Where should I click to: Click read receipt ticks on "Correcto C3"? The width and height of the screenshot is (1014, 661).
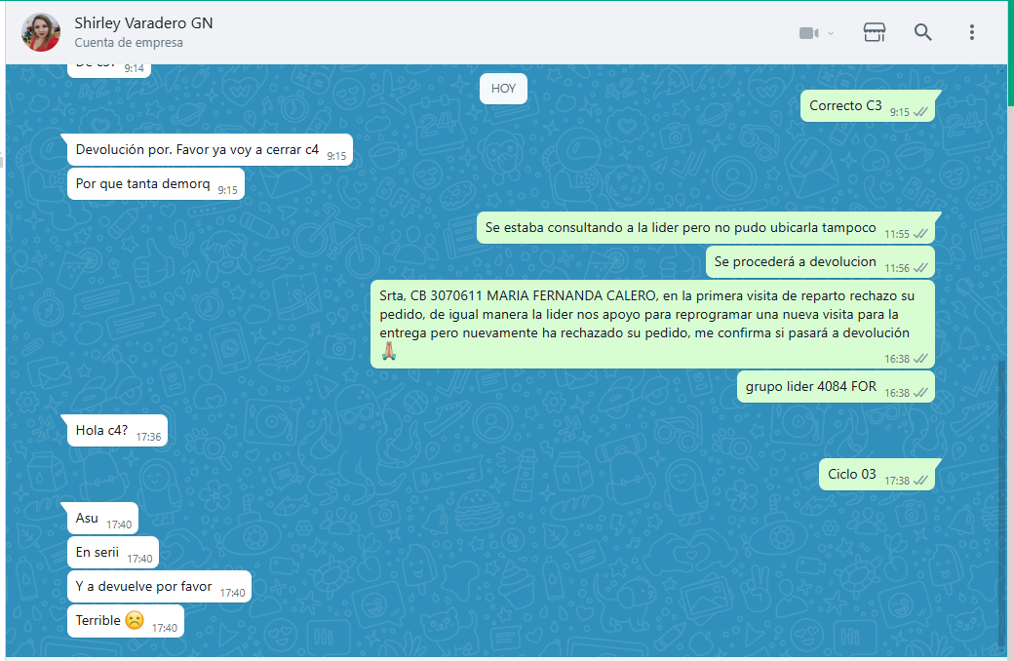920,112
